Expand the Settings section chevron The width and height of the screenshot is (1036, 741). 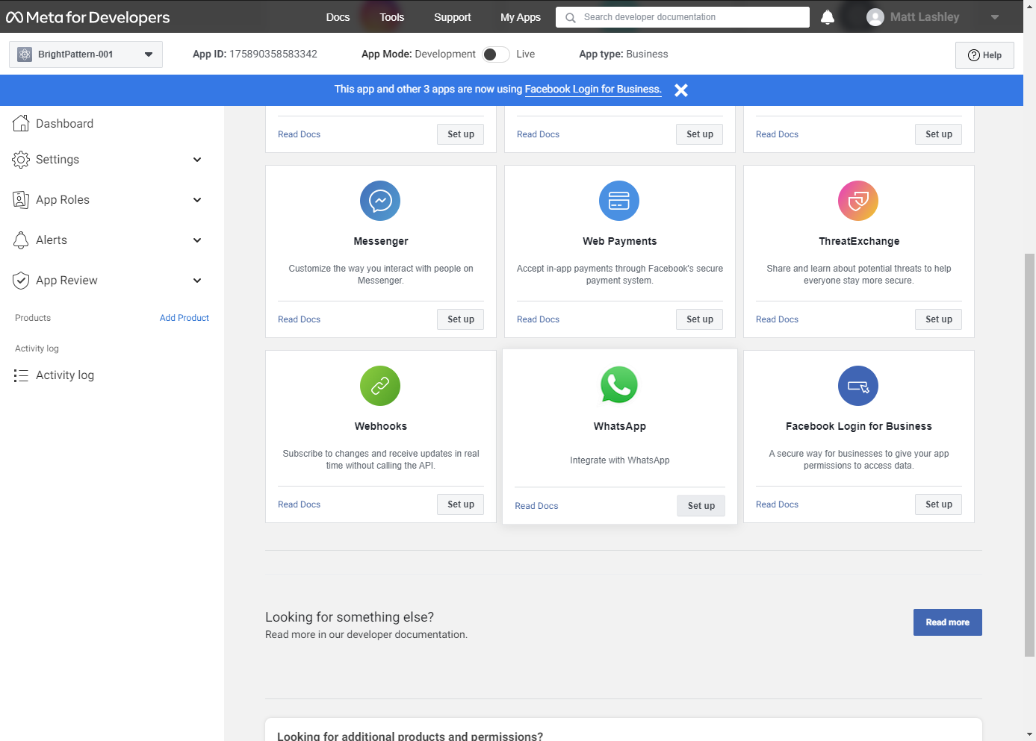tap(197, 160)
